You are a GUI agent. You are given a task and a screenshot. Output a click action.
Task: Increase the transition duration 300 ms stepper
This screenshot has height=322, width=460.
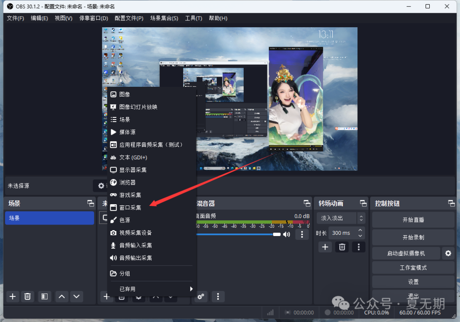click(361, 230)
